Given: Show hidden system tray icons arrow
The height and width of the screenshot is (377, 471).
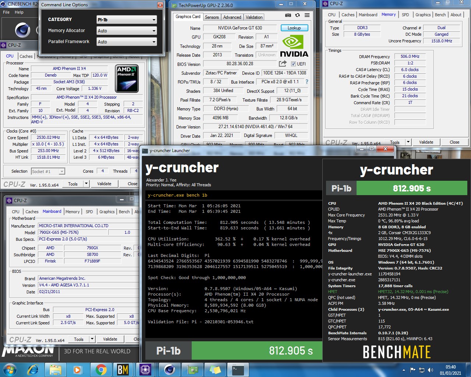Looking at the screenshot, I should (404, 370).
